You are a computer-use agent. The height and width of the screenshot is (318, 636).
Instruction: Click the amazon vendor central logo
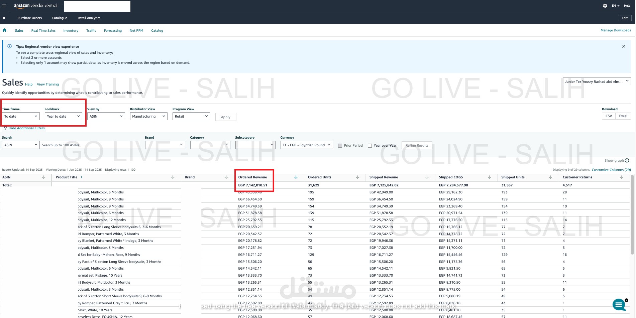coord(36,6)
